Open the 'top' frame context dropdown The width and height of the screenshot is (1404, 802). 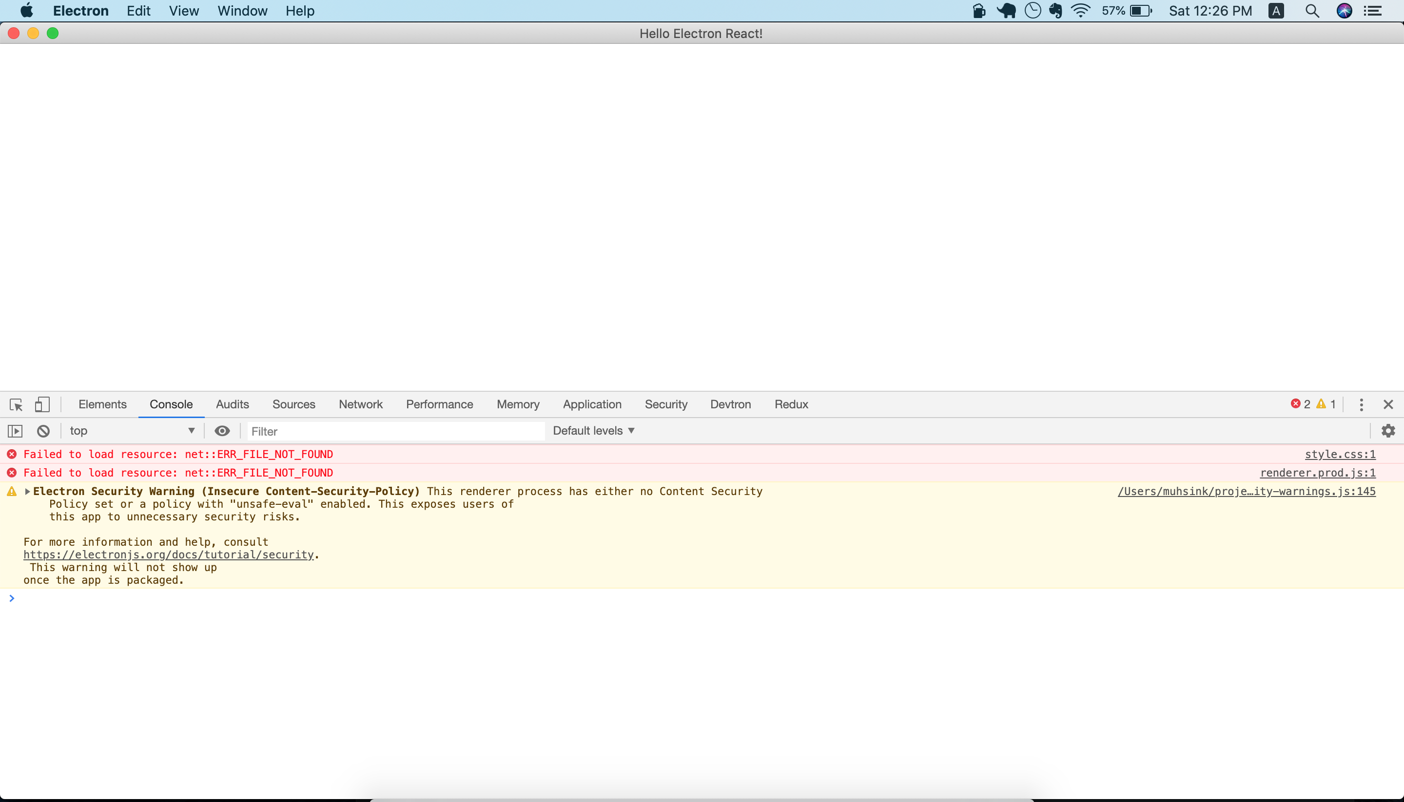coord(132,431)
